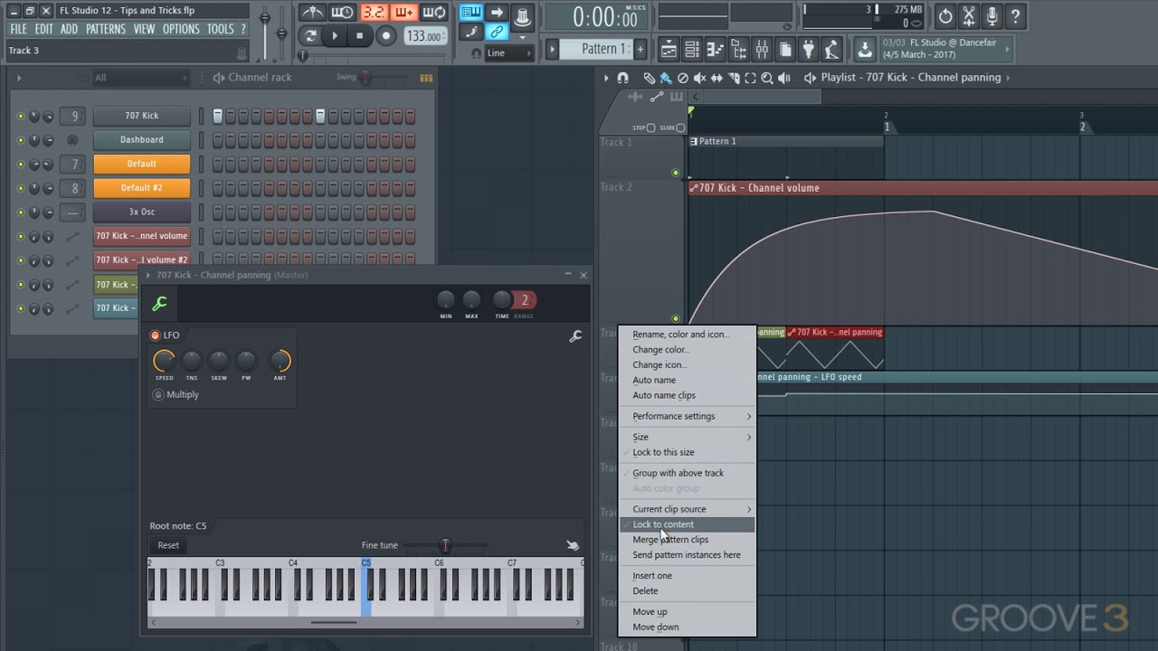Choose Auto name clips menu entry
The image size is (1158, 651).
tap(688, 395)
